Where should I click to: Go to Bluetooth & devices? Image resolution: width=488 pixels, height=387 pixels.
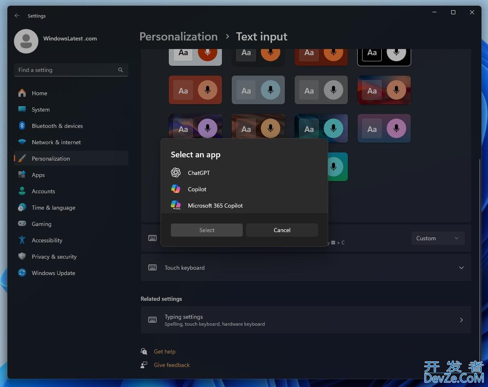71,126
